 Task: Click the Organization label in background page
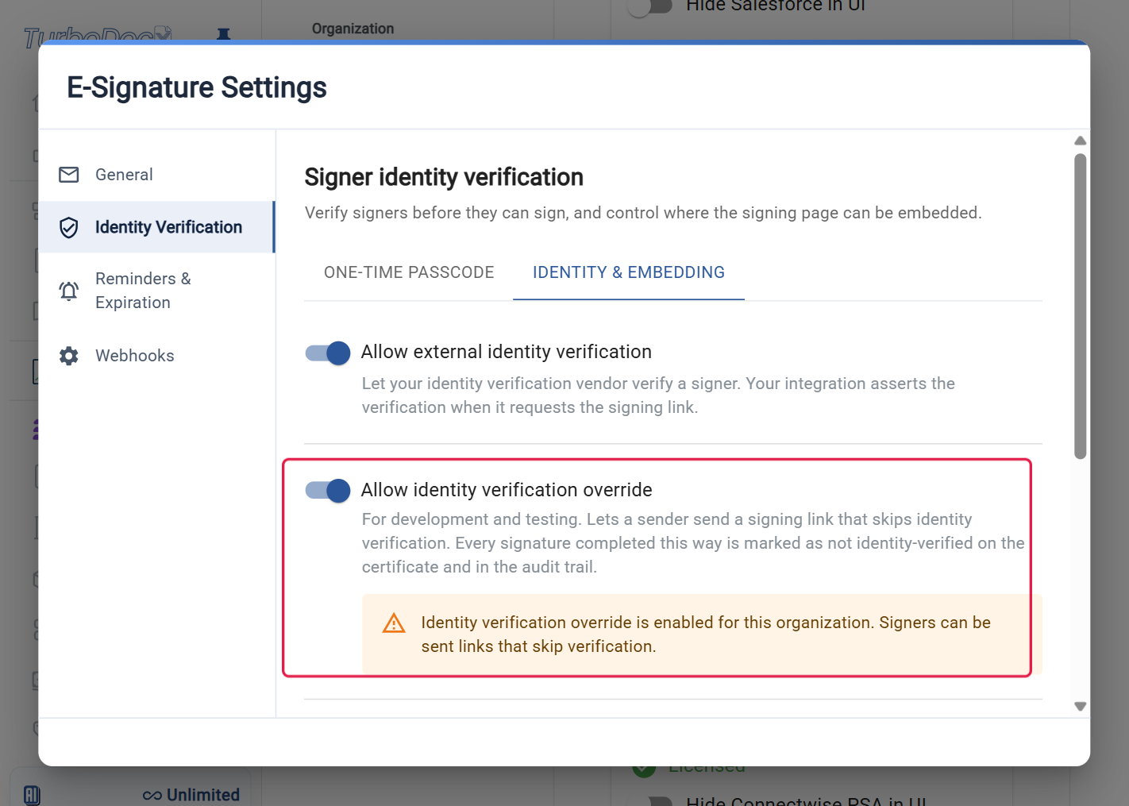tap(353, 29)
